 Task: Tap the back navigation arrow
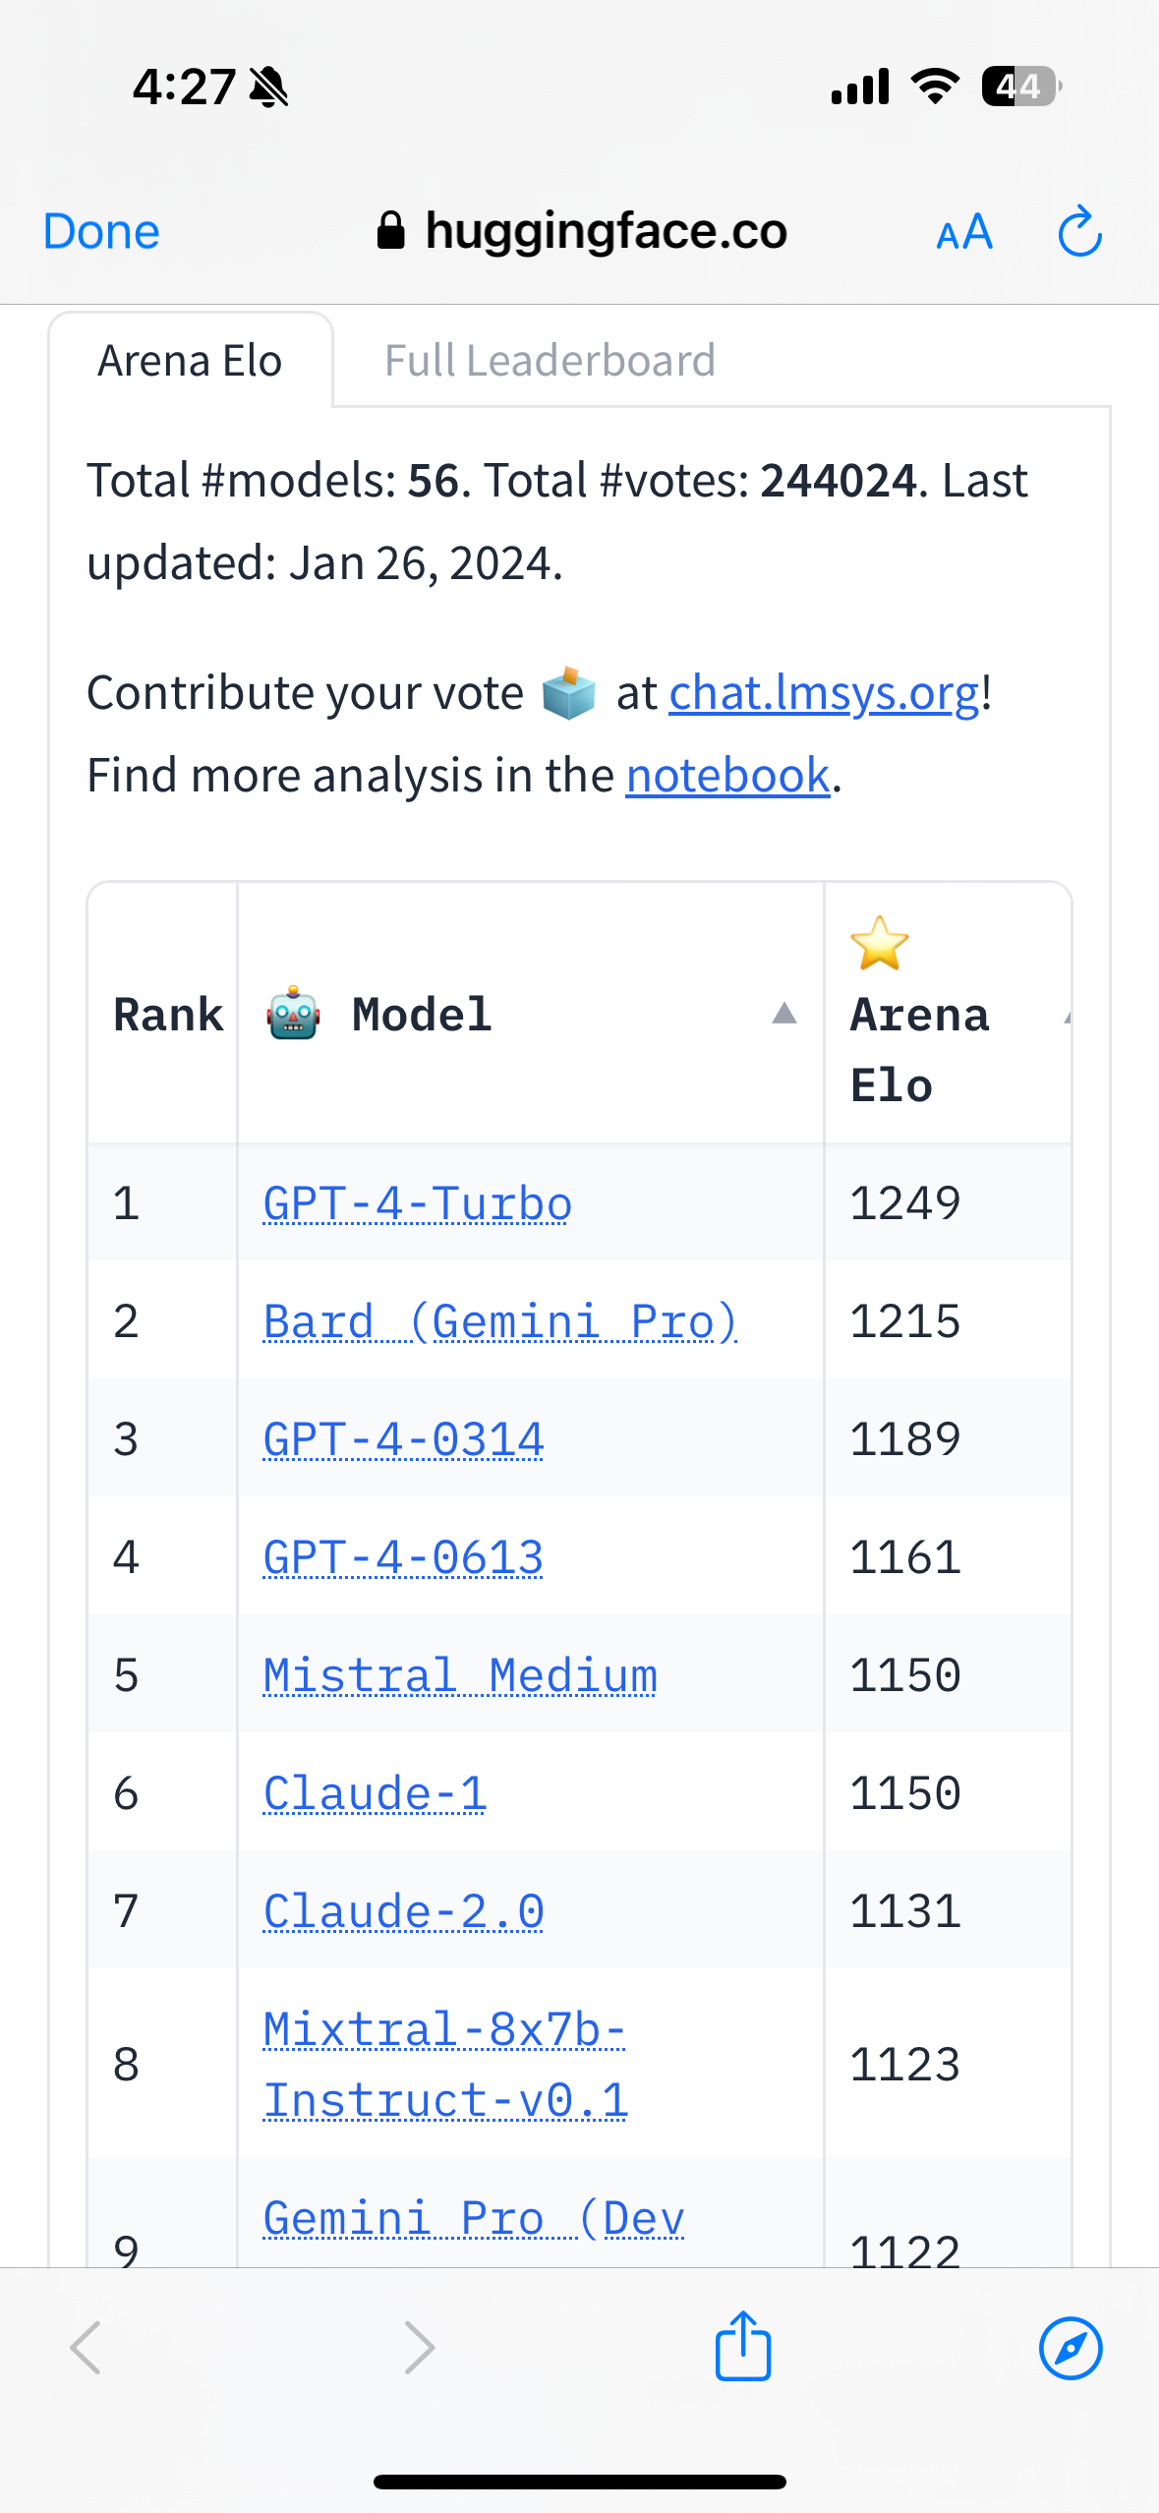[86, 2348]
